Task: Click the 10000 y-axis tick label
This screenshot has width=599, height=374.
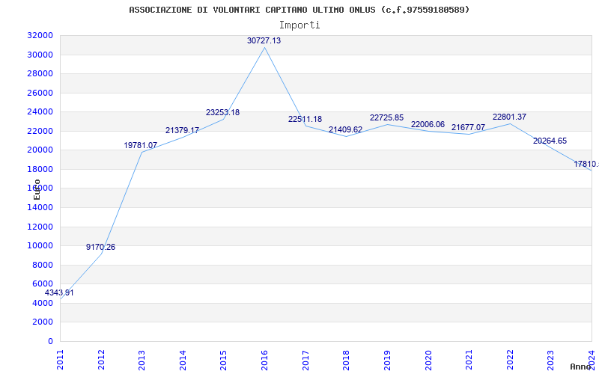Action: point(40,246)
